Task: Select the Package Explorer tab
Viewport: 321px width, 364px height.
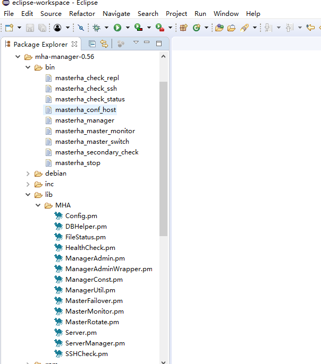Action: [40, 44]
